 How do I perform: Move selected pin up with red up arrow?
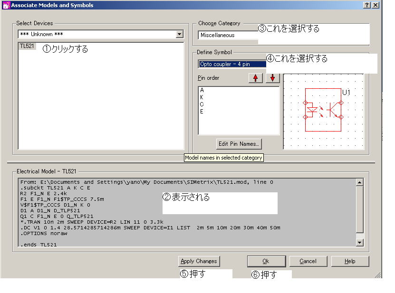click(x=255, y=78)
